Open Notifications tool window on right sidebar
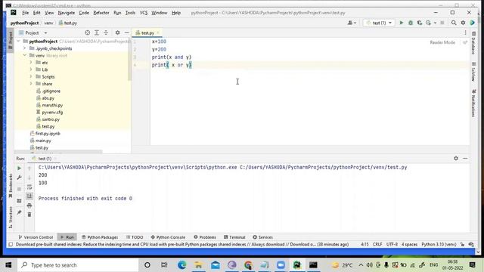This screenshot has width=484, height=272. click(x=474, y=104)
